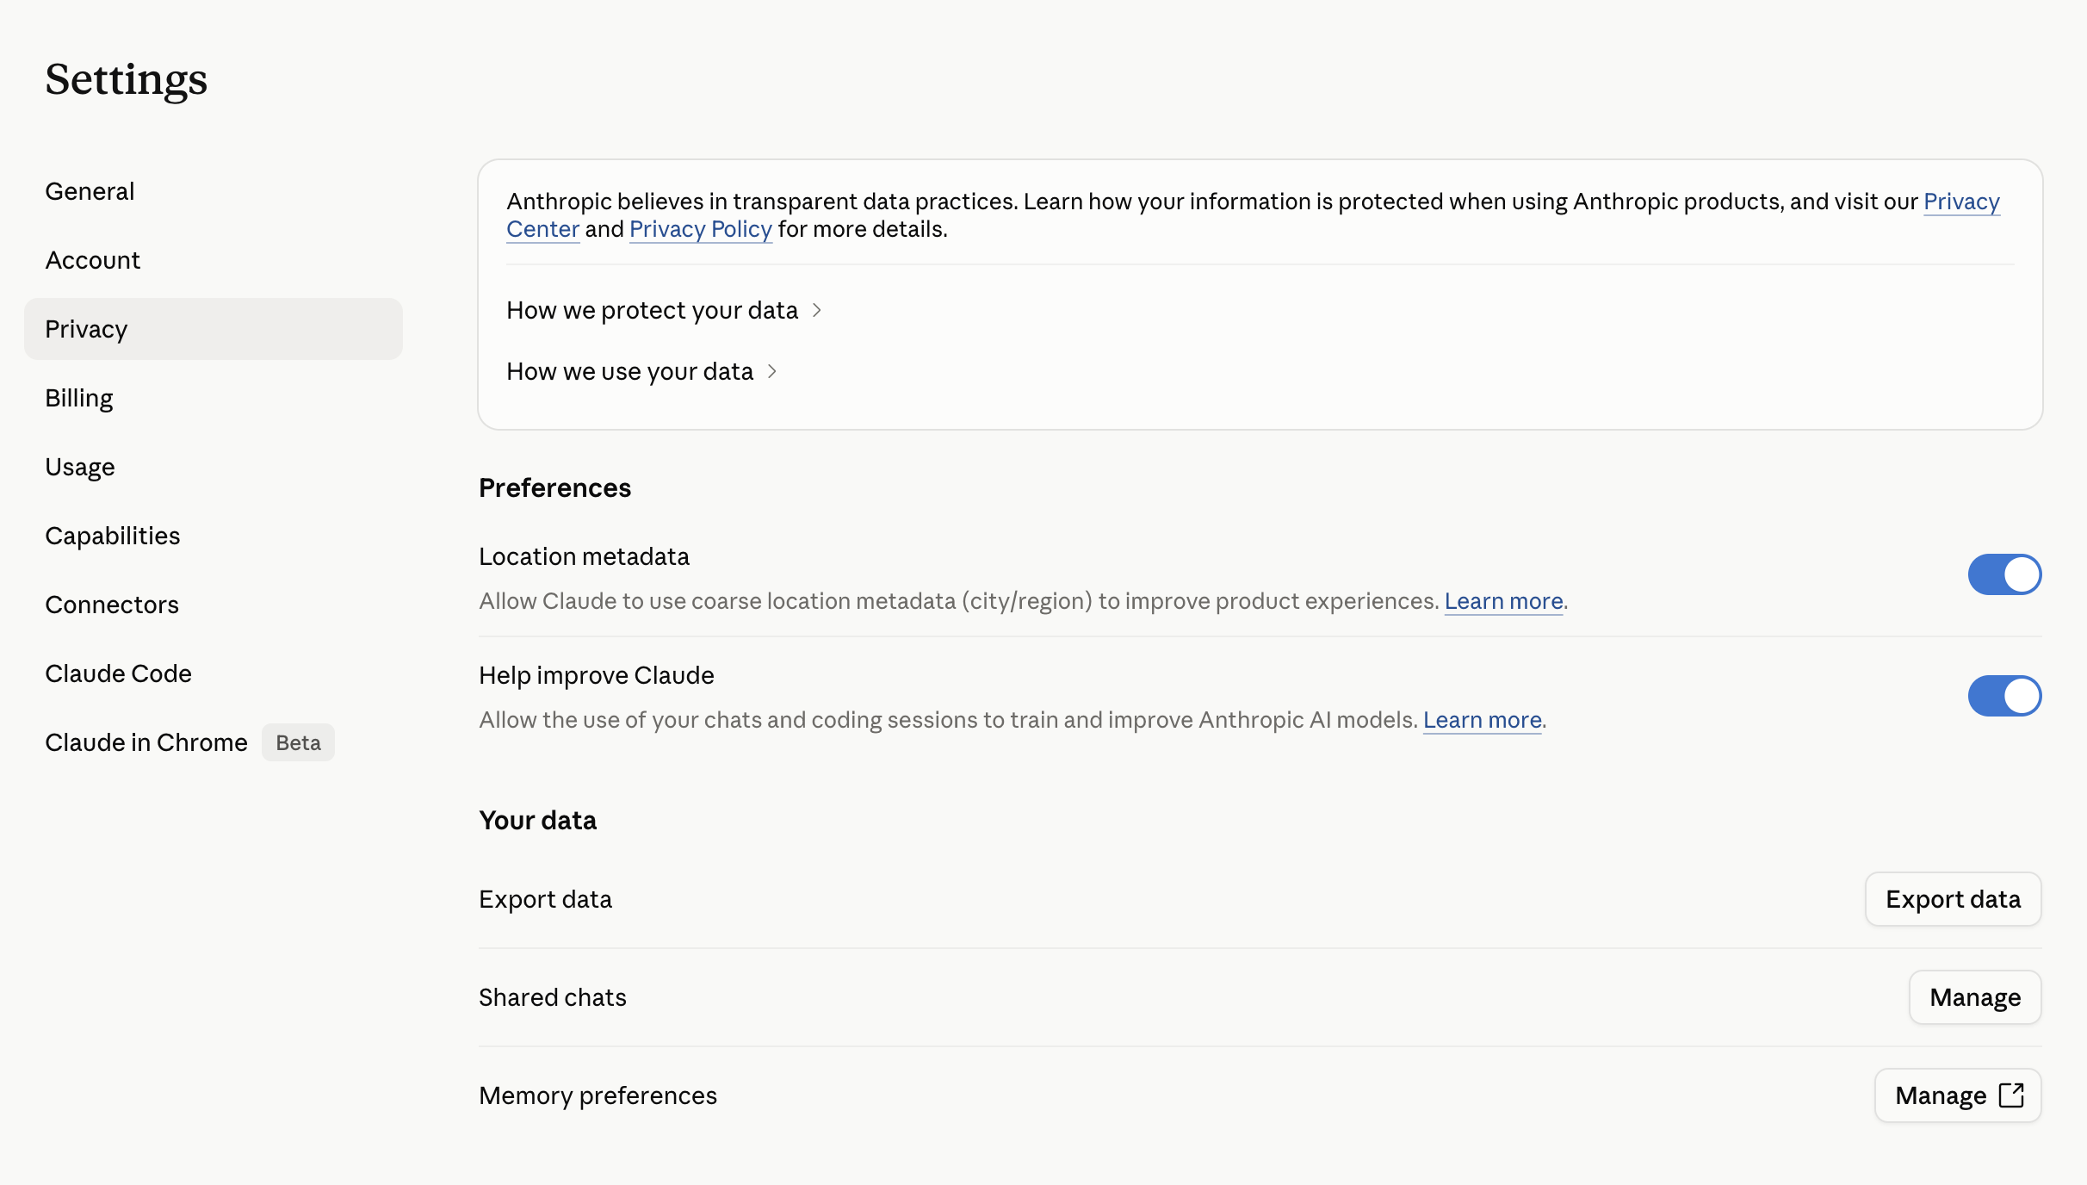Open Claude Code settings
Image resolution: width=2087 pixels, height=1185 pixels.
pyautogui.click(x=118, y=673)
